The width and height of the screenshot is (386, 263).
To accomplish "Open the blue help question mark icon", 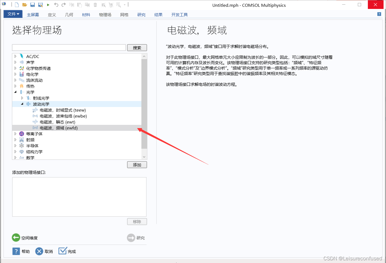I will (379, 14).
